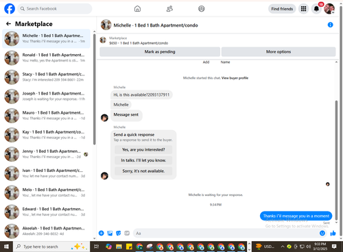Open Edward's conversation in the list
This screenshot has width=343, height=252.
[46, 212]
